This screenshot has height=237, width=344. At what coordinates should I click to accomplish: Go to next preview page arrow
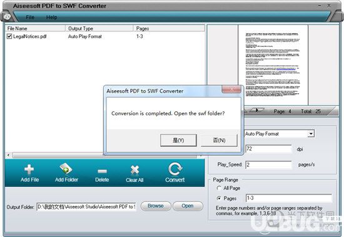tap(257, 110)
